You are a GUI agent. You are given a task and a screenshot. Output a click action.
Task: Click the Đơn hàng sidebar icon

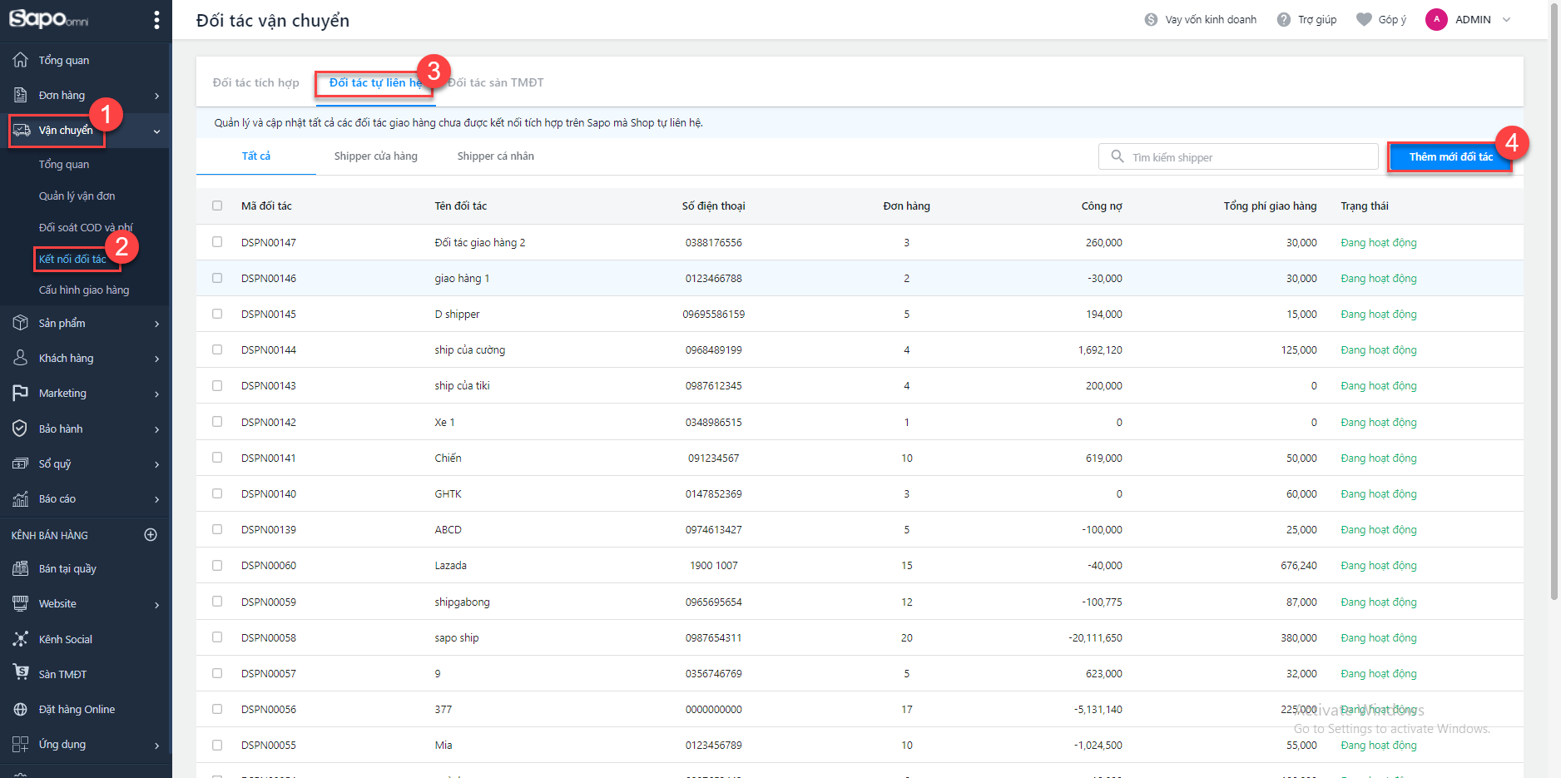(x=21, y=95)
